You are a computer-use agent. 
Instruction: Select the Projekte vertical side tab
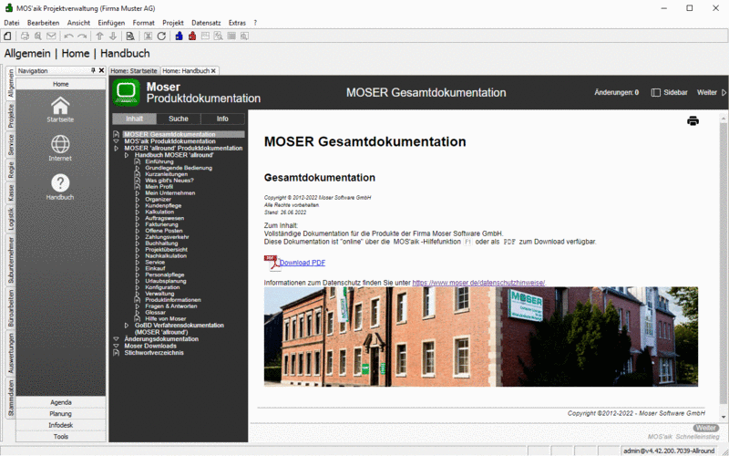pyautogui.click(x=11, y=116)
